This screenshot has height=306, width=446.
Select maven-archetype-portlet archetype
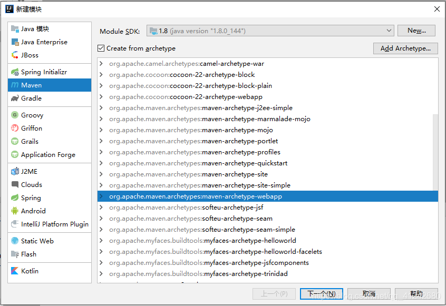click(x=267, y=141)
